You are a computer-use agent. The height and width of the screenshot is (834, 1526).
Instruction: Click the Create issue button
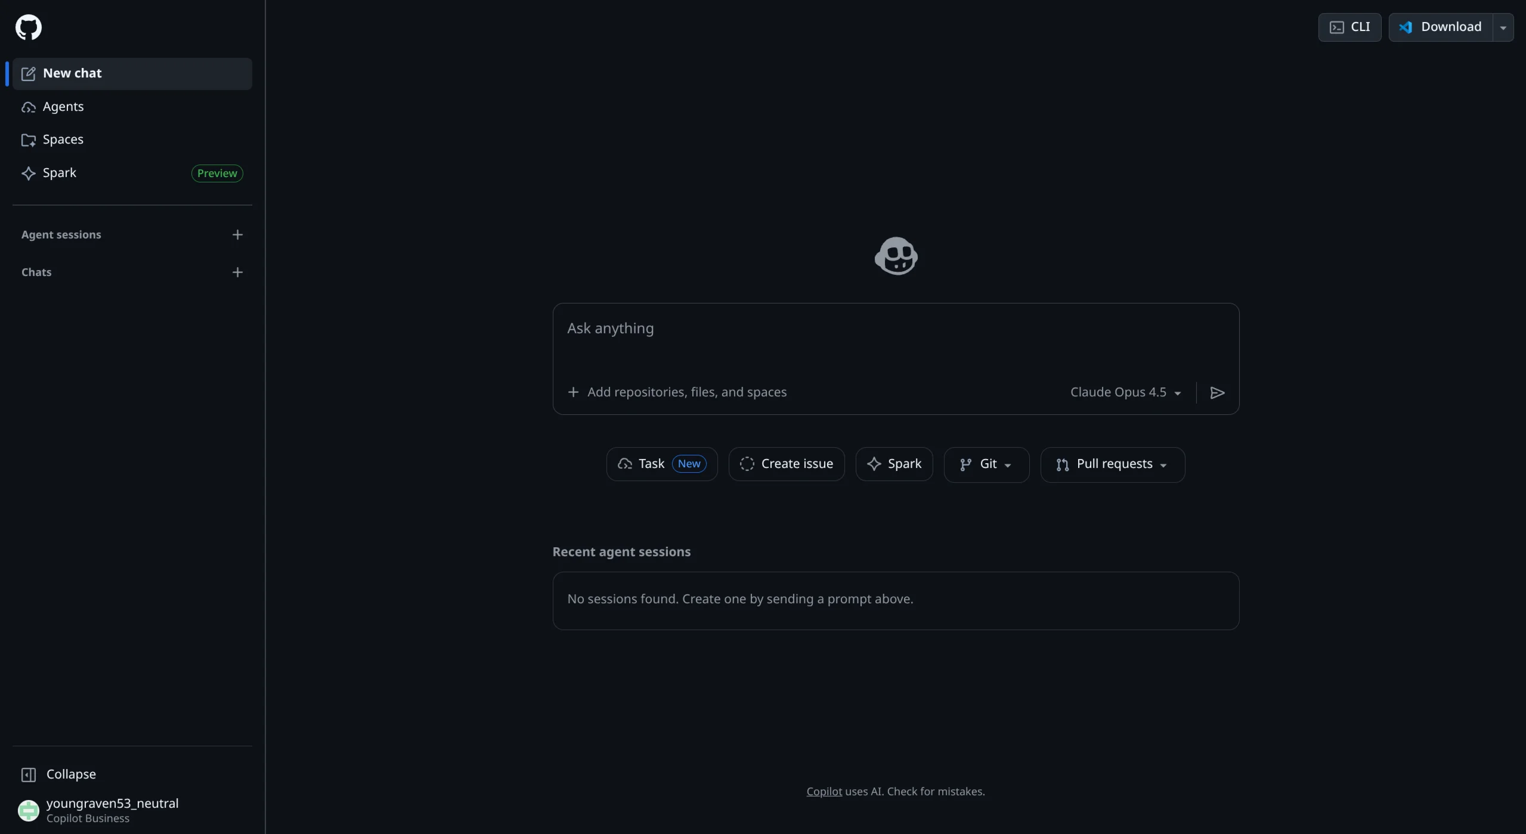pos(786,463)
